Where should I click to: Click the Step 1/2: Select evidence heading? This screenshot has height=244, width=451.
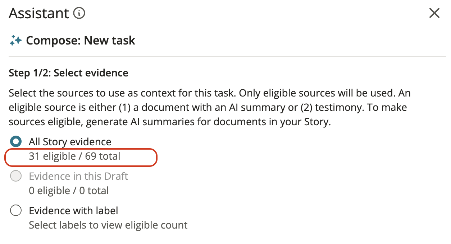68,73
